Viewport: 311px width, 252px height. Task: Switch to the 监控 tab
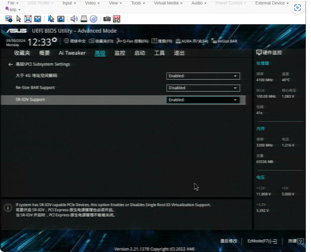click(x=120, y=53)
